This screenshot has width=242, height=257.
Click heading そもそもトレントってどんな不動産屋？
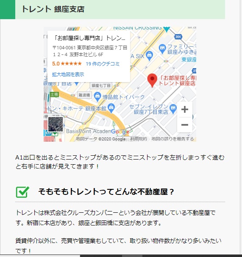coord(106,191)
